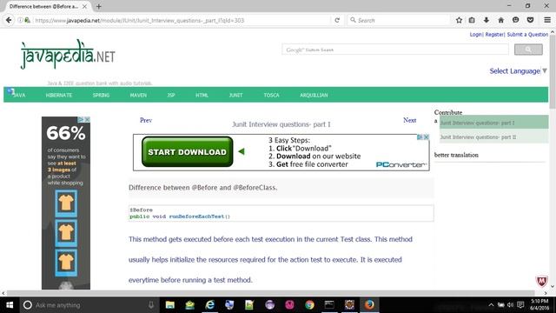Open the HIBERNATE menu item
This screenshot has width=556, height=313.
point(59,95)
